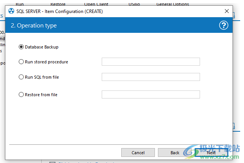The width and height of the screenshot is (244, 163).
Task: Click Run in the background window toolbar
Action: click(x=20, y=4)
